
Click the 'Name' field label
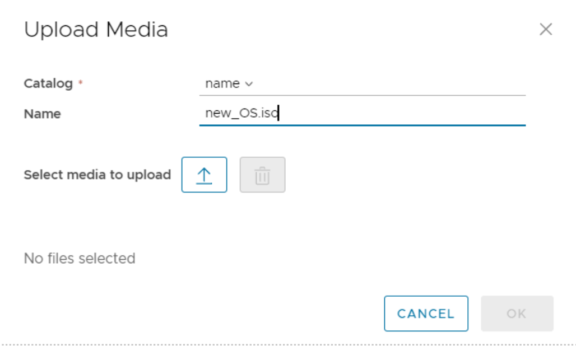(42, 114)
